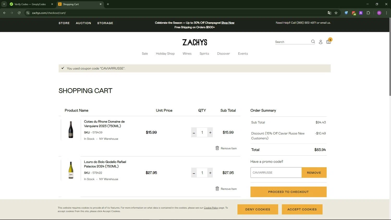Click quantity field for Cotes du Rhone
The width and height of the screenshot is (391, 220).
coord(202,132)
